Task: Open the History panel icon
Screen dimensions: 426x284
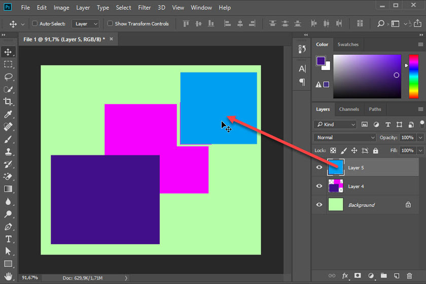Action: (x=302, y=49)
